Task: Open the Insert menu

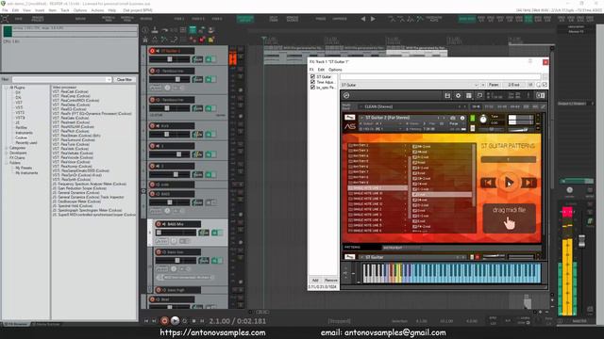Action: click(40, 10)
